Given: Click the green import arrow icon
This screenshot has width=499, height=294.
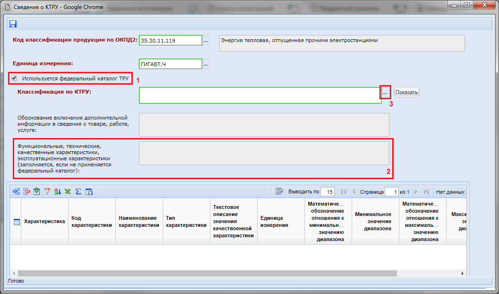Looking at the screenshot, I should pyautogui.click(x=37, y=191).
